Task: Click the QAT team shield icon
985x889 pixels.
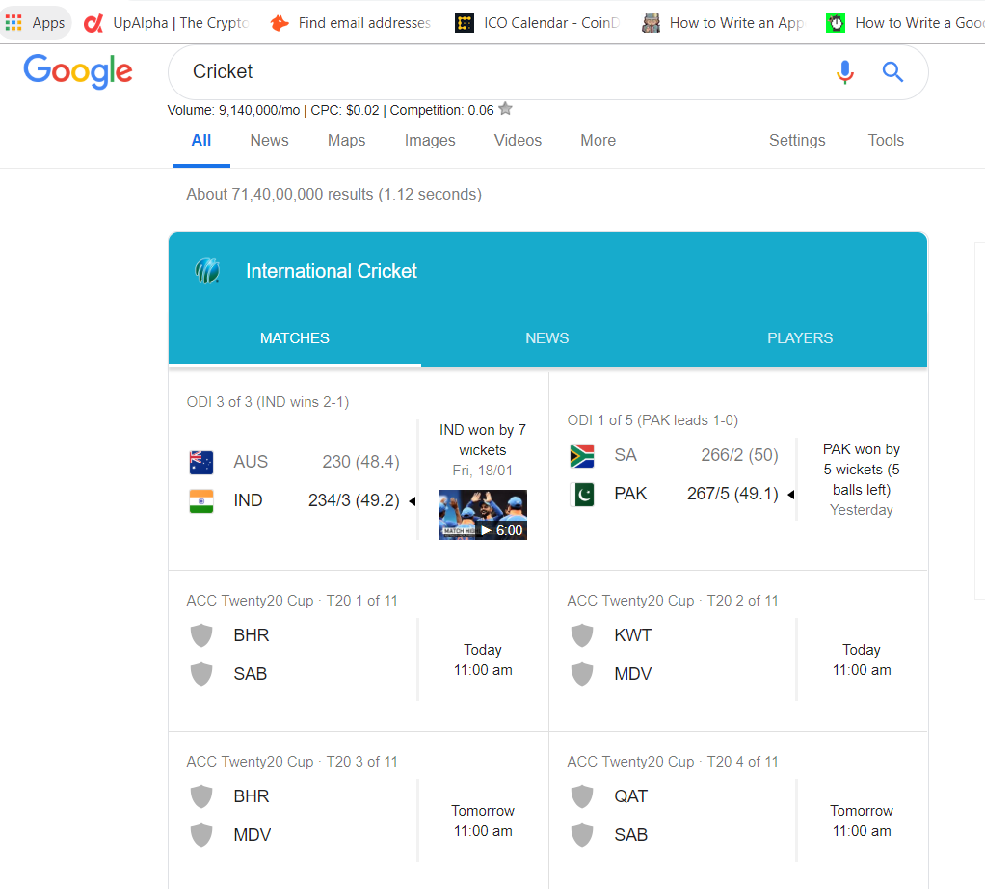Action: point(582,796)
